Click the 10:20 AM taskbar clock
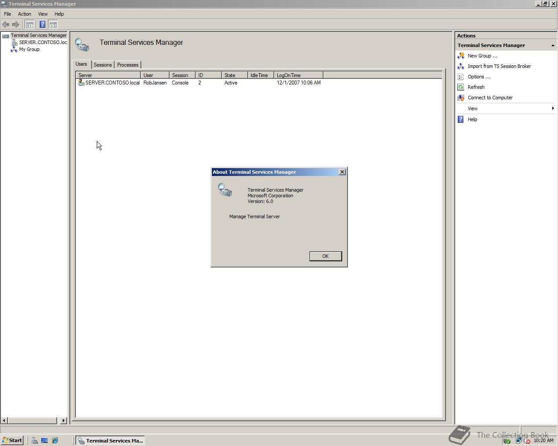 [x=543, y=440]
